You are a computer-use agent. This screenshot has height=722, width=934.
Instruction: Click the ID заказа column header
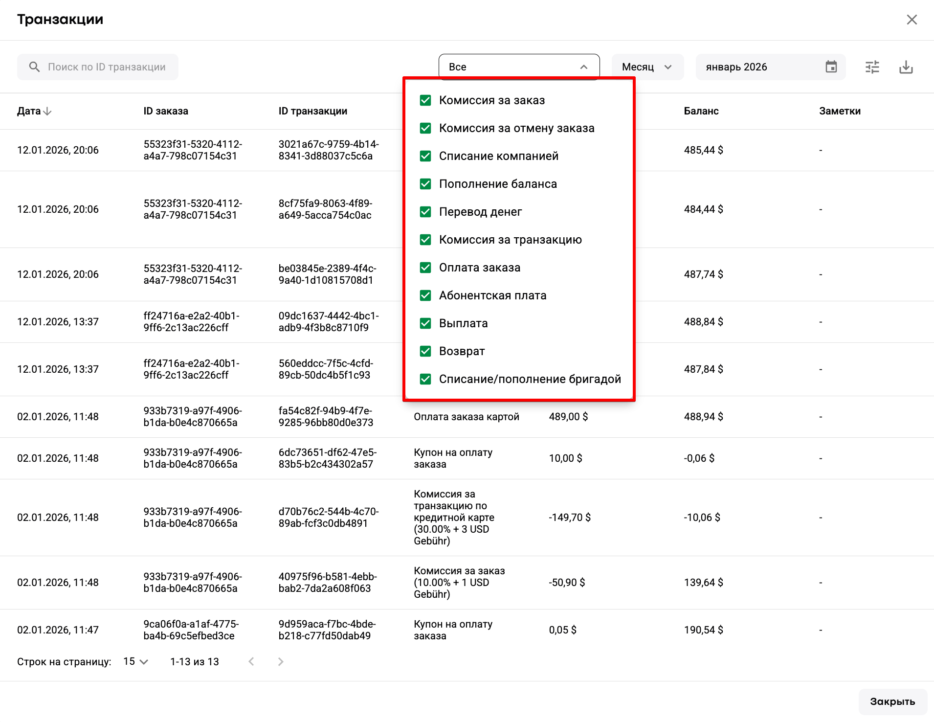tap(166, 112)
